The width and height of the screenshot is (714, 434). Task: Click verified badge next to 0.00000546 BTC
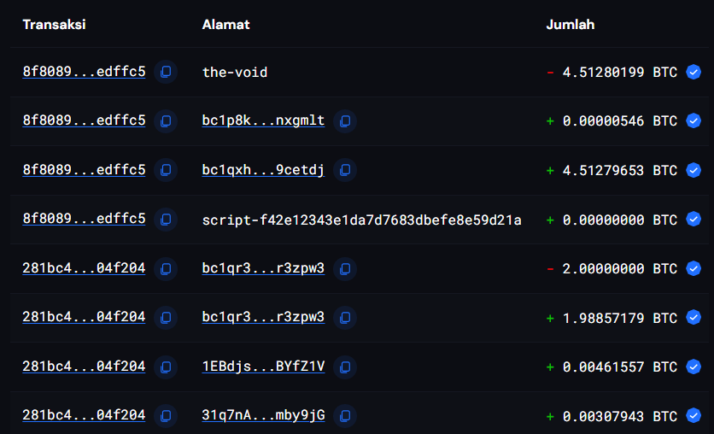(694, 121)
